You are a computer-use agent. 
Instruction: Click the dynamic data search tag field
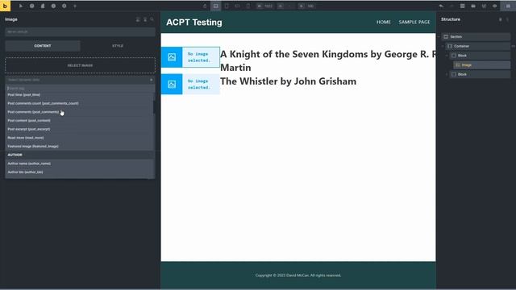pos(81,88)
